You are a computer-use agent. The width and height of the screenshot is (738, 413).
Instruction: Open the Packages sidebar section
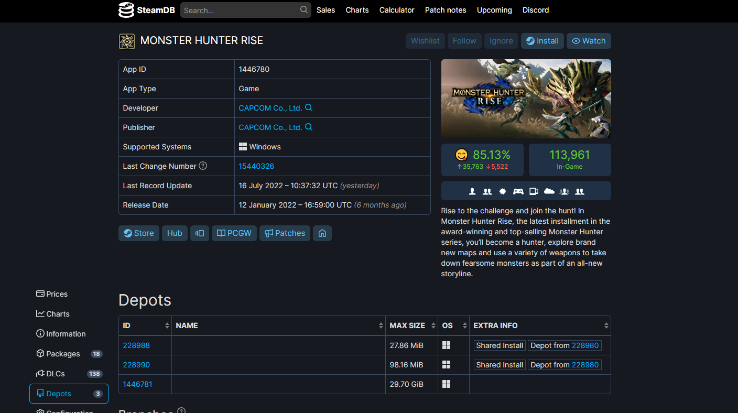click(69, 354)
